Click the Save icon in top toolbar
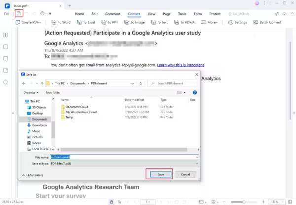Image resolution: width=296 pixels, height=205 pixels. tap(19, 13)
